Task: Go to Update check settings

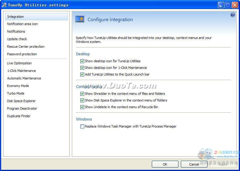Action: click(x=17, y=39)
